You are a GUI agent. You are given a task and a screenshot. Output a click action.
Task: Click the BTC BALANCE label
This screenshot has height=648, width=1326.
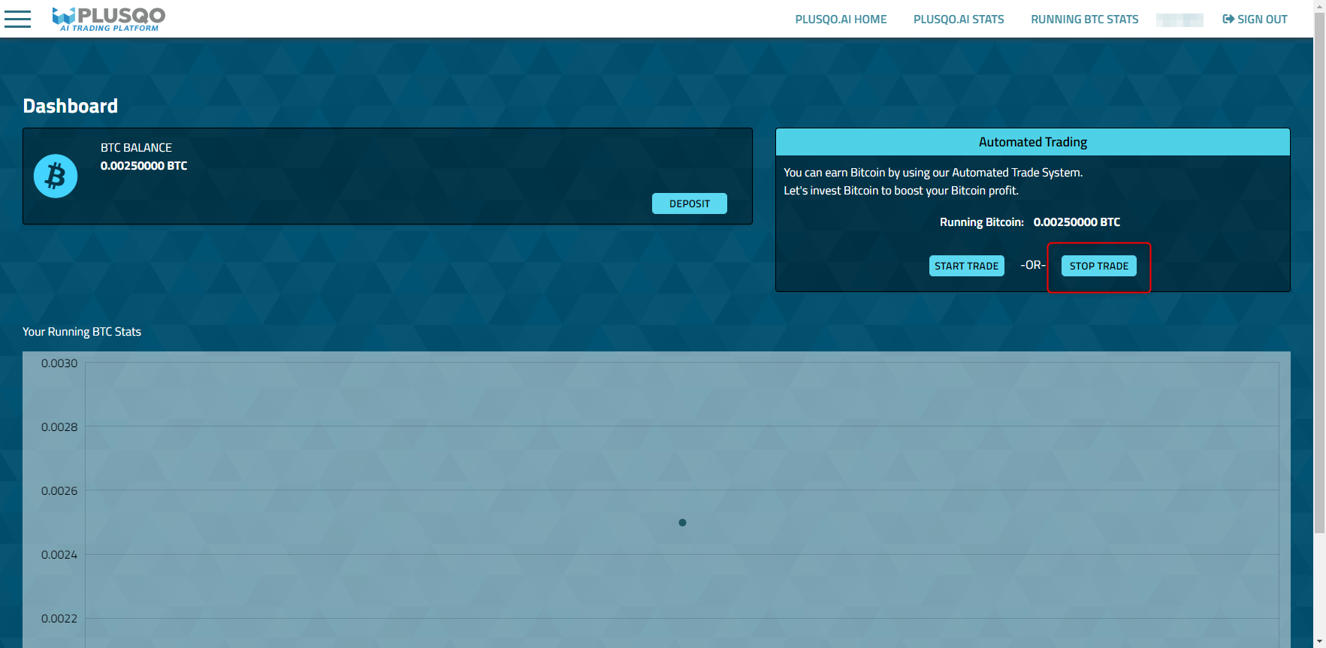pyautogui.click(x=136, y=148)
